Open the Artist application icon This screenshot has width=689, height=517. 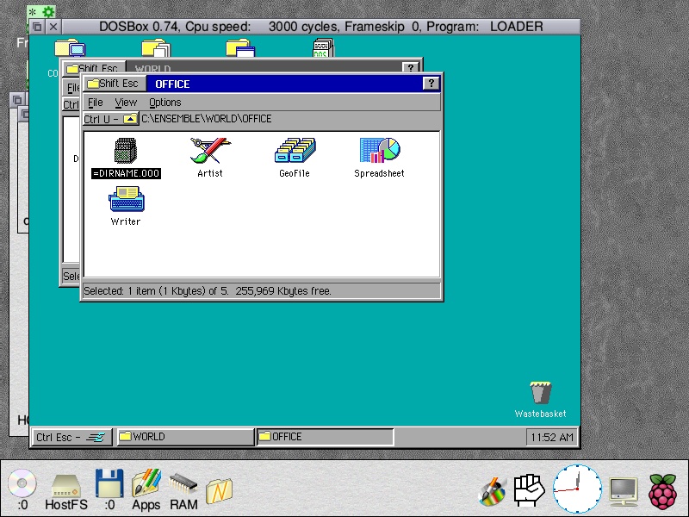(x=209, y=153)
